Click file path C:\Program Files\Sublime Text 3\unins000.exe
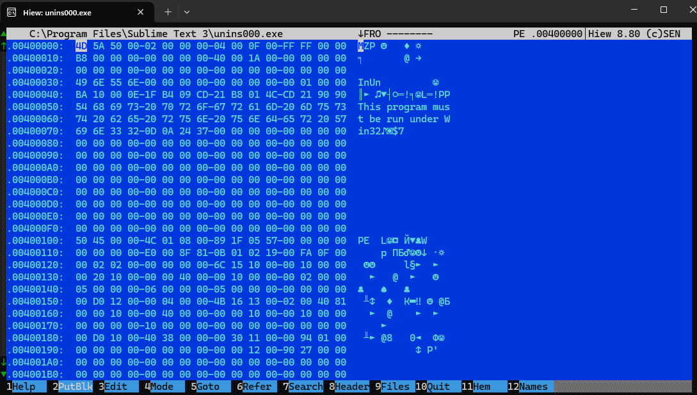This screenshot has width=697, height=395. (156, 34)
